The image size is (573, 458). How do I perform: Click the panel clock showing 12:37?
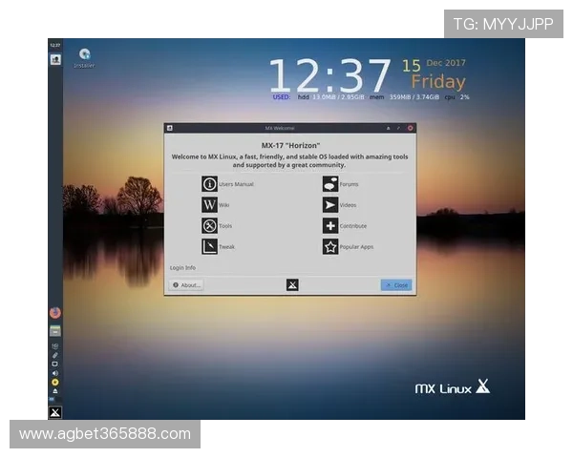[x=54, y=45]
